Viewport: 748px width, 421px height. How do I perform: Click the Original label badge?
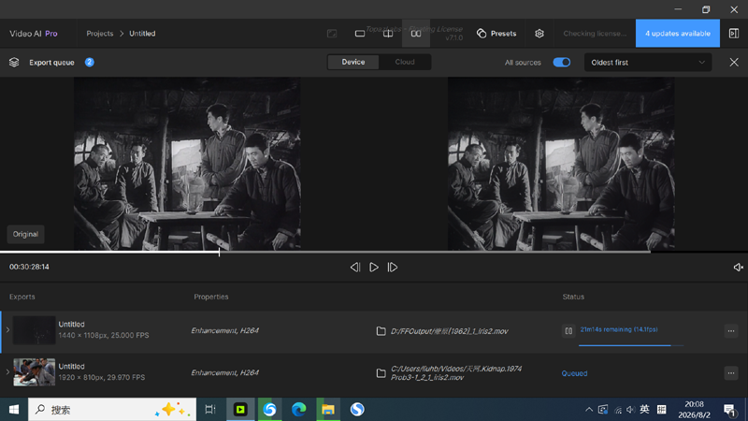25,234
